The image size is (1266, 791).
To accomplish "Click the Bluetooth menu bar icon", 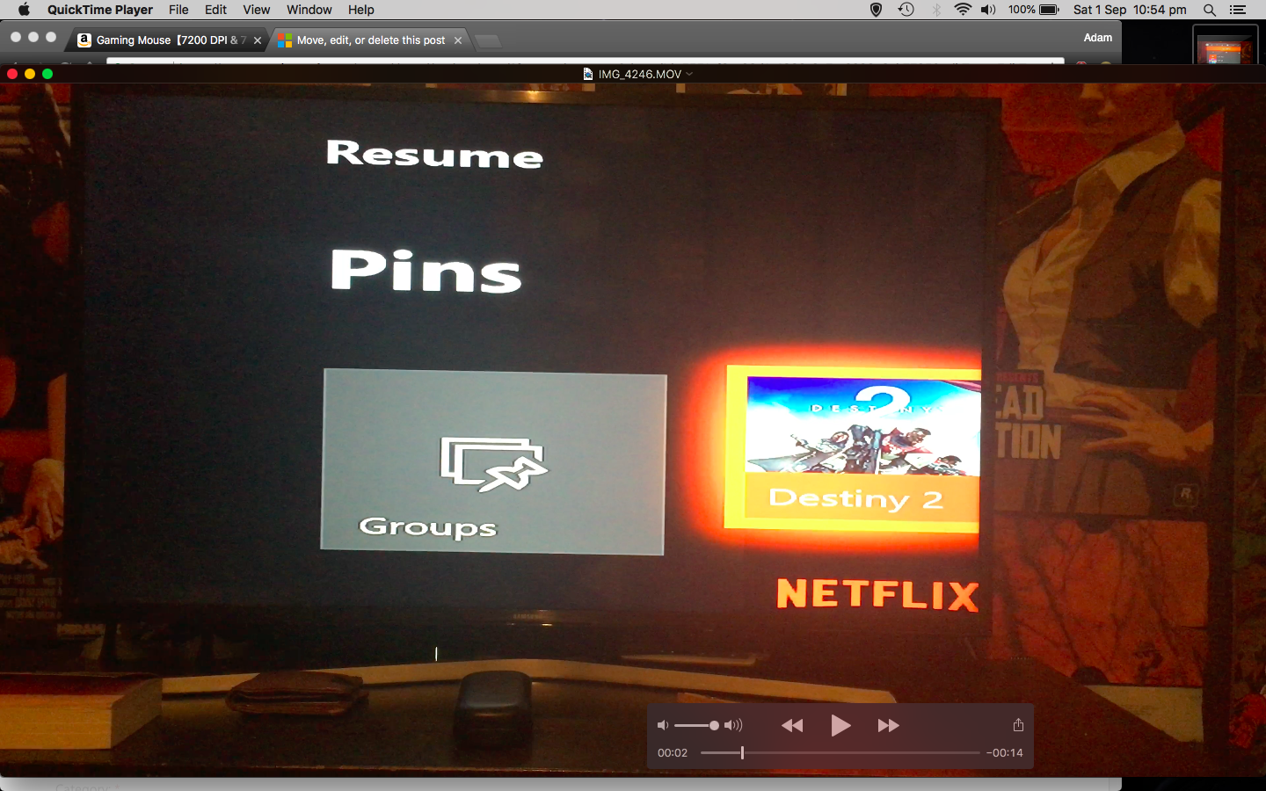I will pos(936,10).
